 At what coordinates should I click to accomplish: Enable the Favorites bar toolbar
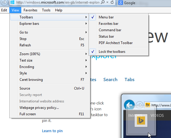point(119,24)
